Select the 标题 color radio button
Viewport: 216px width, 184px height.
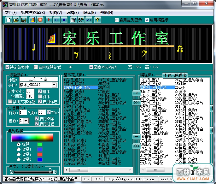tap(19, 144)
